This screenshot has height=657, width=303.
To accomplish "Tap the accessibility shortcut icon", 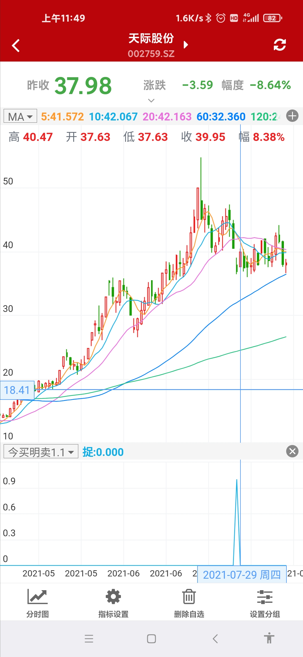I will [x=269, y=638].
